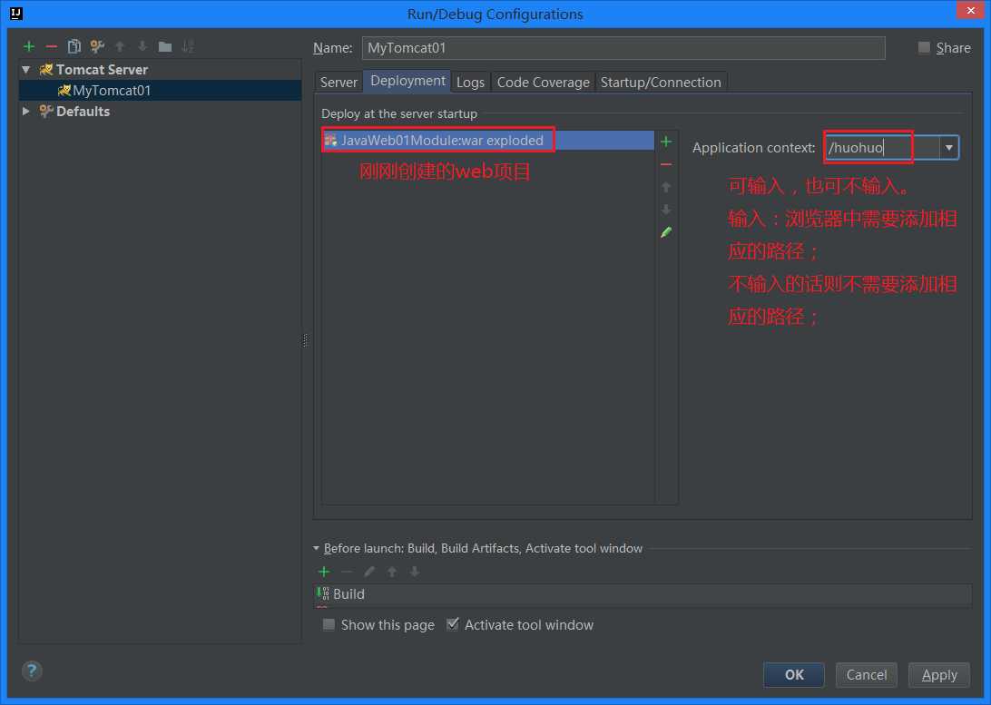The height and width of the screenshot is (705, 991).
Task: Switch to the Server tab
Action: pyautogui.click(x=339, y=83)
